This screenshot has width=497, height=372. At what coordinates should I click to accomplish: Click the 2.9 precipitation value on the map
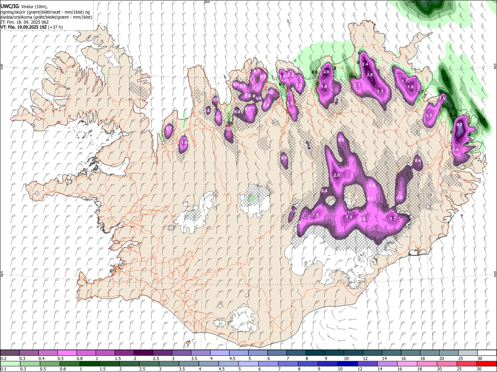(326, 72)
